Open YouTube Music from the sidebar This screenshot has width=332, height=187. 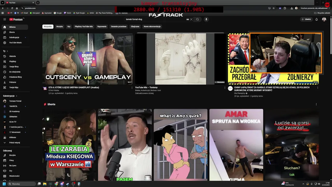pos(15,43)
